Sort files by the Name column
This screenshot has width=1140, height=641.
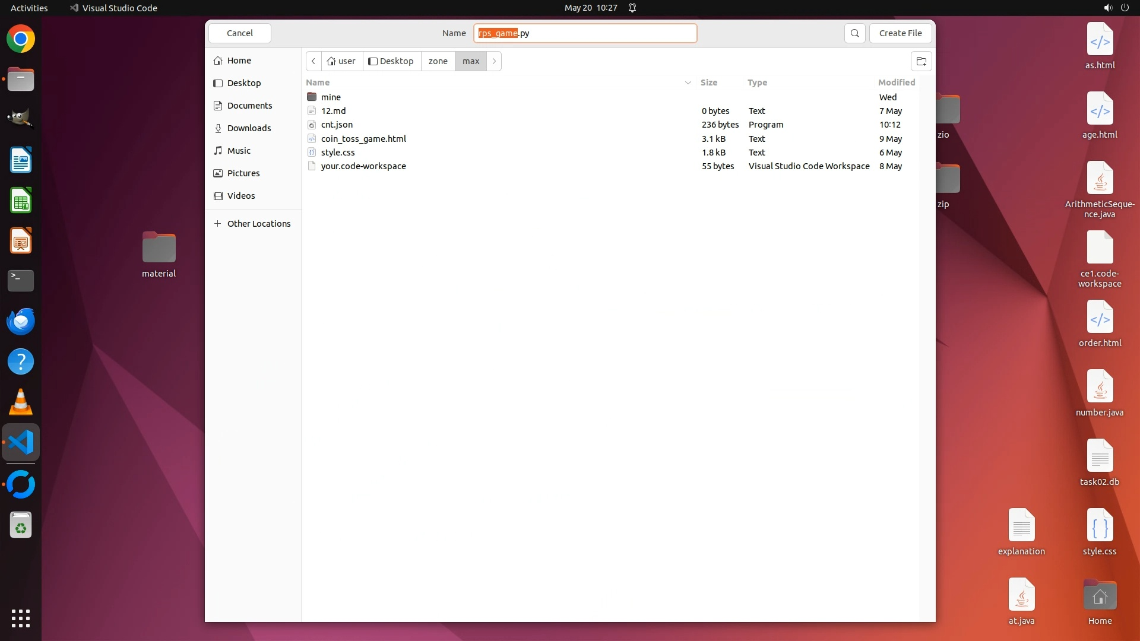pyautogui.click(x=318, y=82)
